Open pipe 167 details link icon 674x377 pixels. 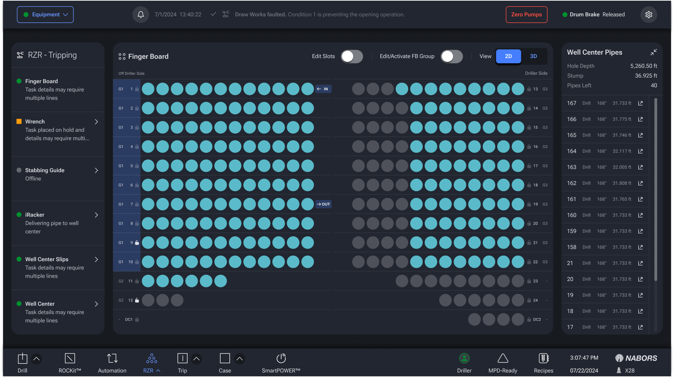pyautogui.click(x=640, y=103)
